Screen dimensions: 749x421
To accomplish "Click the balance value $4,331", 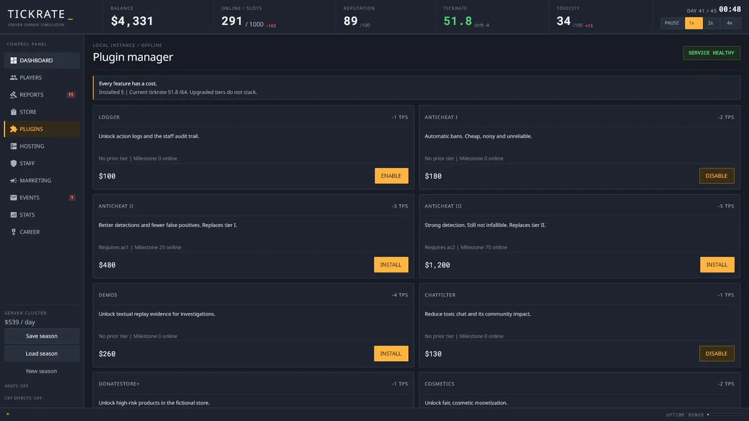I will 132,21.
